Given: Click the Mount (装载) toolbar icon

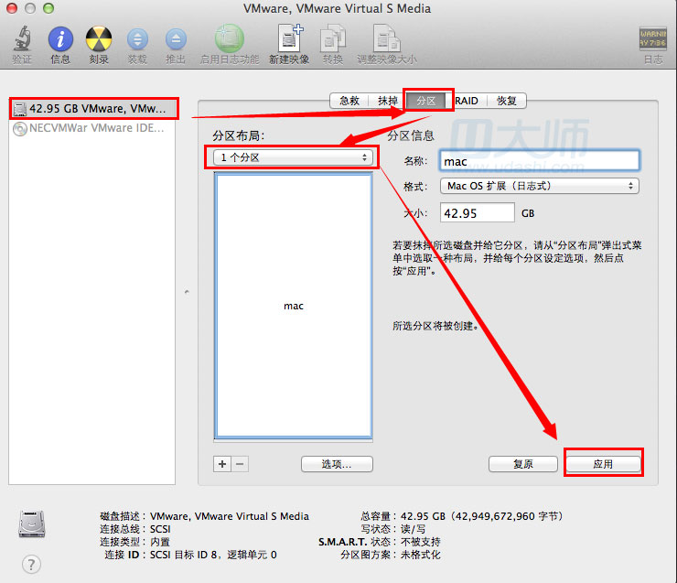Looking at the screenshot, I should point(137,39).
